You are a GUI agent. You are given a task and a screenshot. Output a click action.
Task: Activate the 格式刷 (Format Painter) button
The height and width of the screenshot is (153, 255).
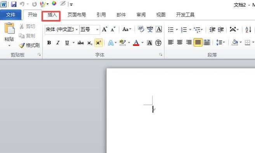tap(29, 45)
